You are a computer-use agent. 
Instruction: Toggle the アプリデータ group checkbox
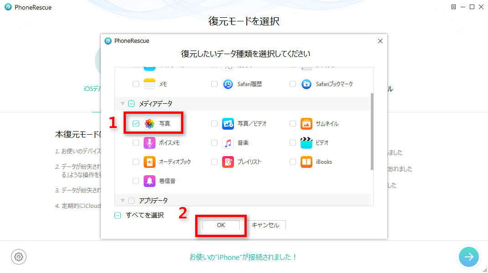coord(131,201)
